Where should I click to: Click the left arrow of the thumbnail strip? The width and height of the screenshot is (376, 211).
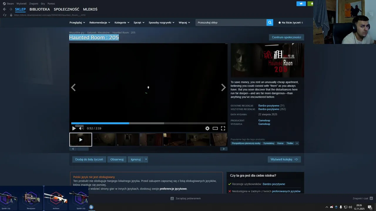click(73, 149)
